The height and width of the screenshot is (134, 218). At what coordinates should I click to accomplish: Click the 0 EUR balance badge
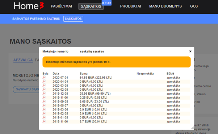pyautogui.click(x=106, y=3)
